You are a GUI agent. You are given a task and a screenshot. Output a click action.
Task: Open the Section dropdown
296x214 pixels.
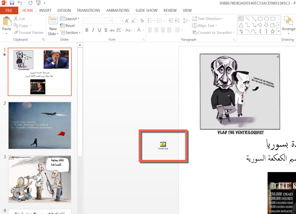(70, 33)
